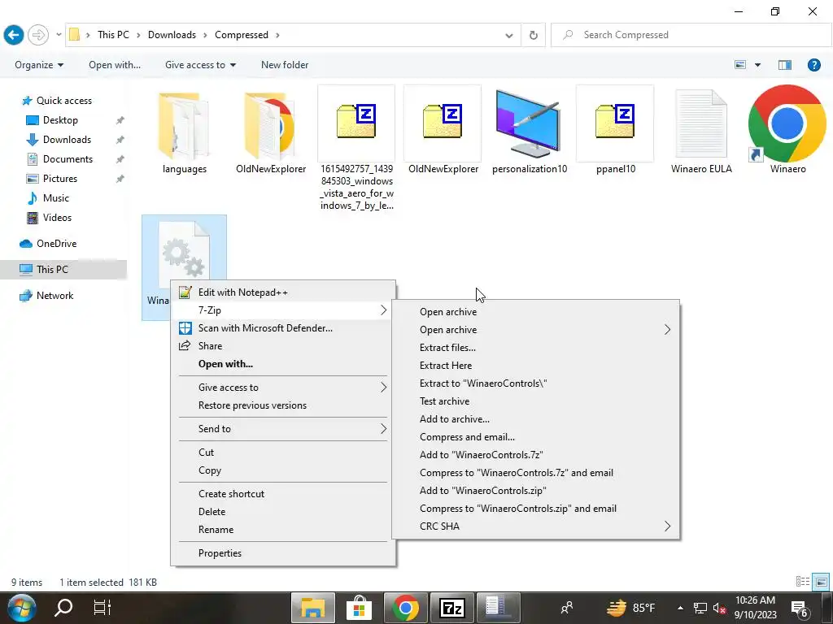Choose Create shortcut

(283, 493)
